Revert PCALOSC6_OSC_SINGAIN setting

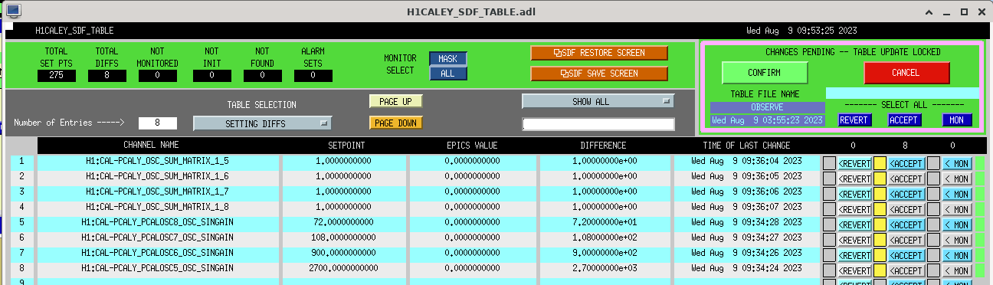click(854, 254)
